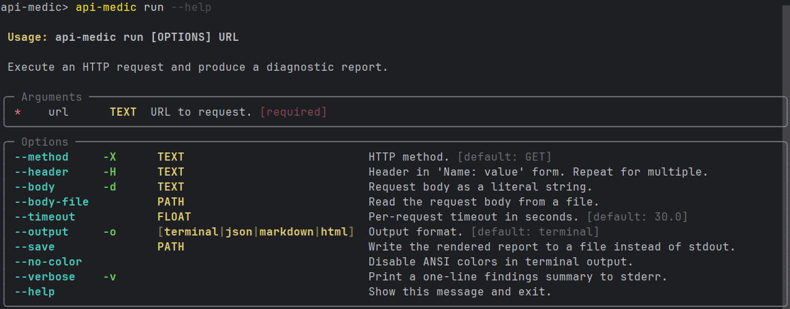Click 'Request body as a literal string.'
The height and width of the screenshot is (309, 790).
tap(480, 187)
